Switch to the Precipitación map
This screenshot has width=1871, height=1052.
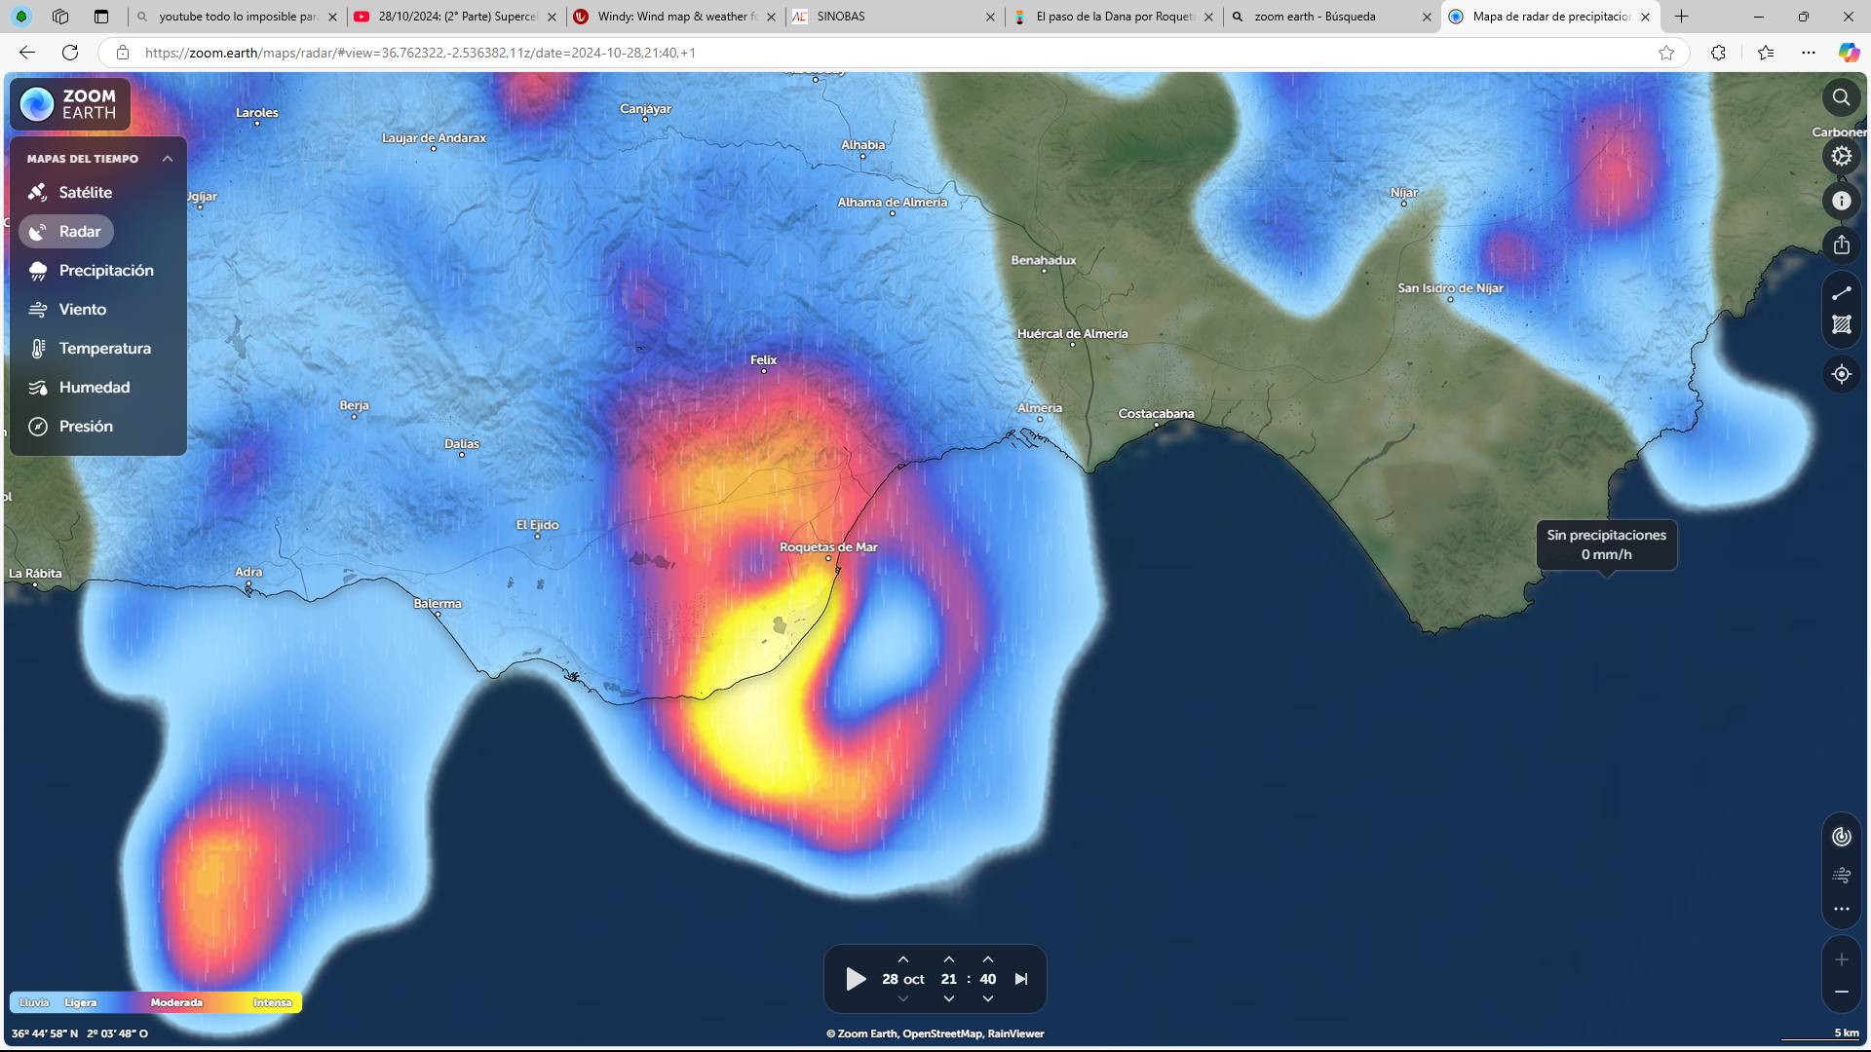pos(105,271)
